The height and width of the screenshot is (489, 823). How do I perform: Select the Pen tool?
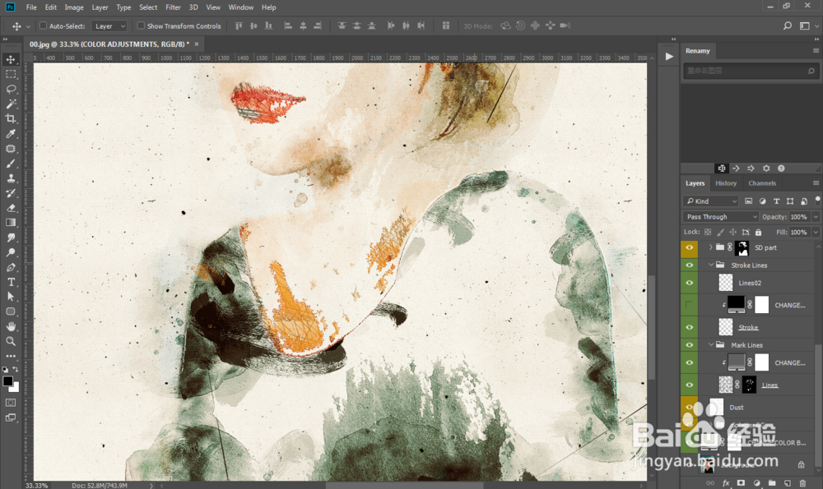pos(11,267)
